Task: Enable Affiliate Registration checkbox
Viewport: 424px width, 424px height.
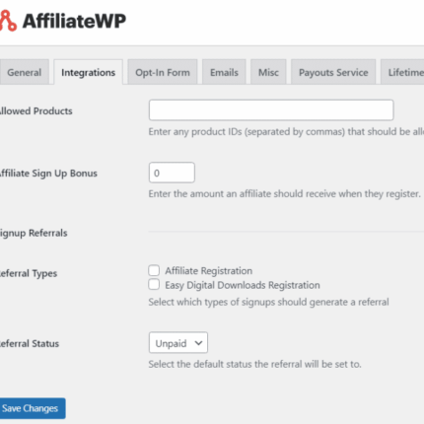Action: [x=154, y=270]
